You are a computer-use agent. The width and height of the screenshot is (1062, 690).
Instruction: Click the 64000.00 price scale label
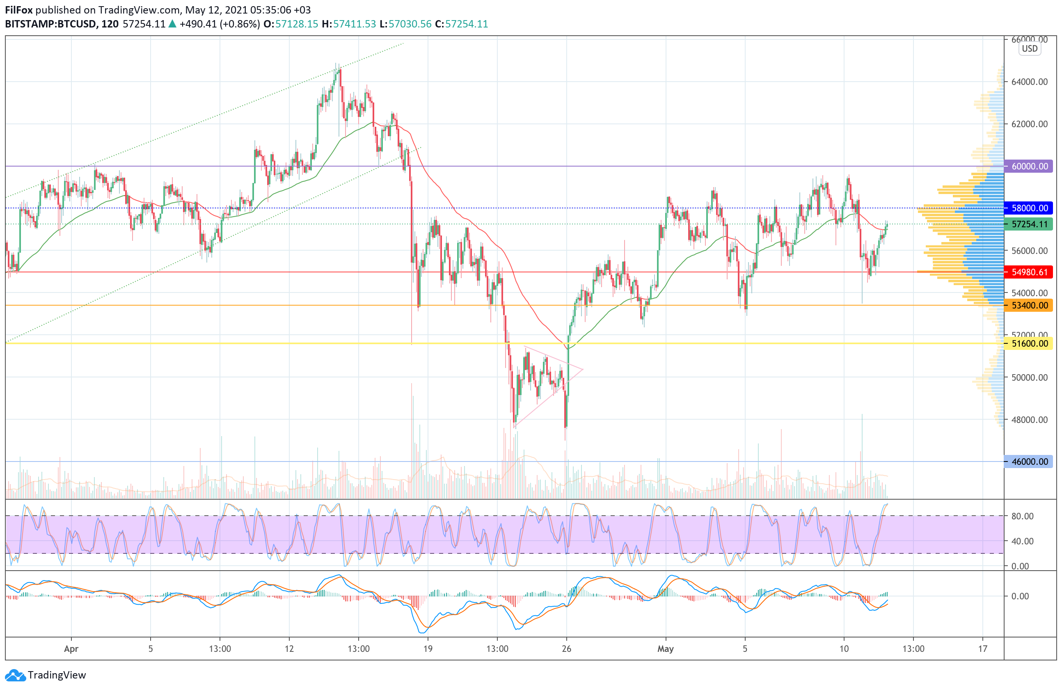pos(1030,82)
